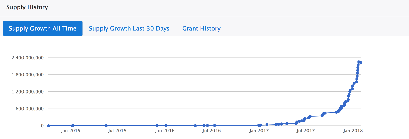Select the 1,200,000,000 y-axis label

tap(28, 92)
